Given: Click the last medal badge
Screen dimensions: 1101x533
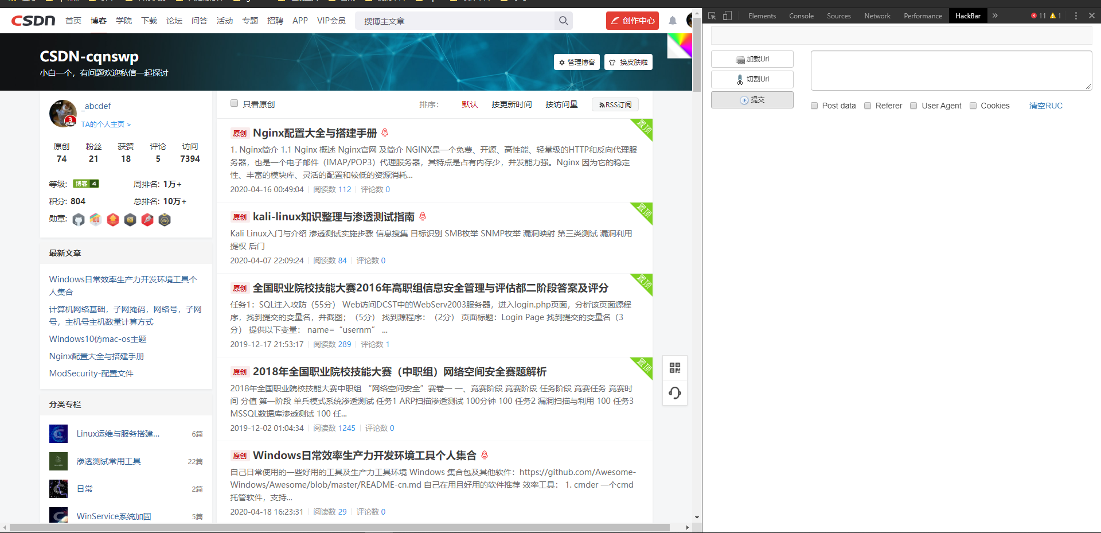Looking at the screenshot, I should coord(165,220).
